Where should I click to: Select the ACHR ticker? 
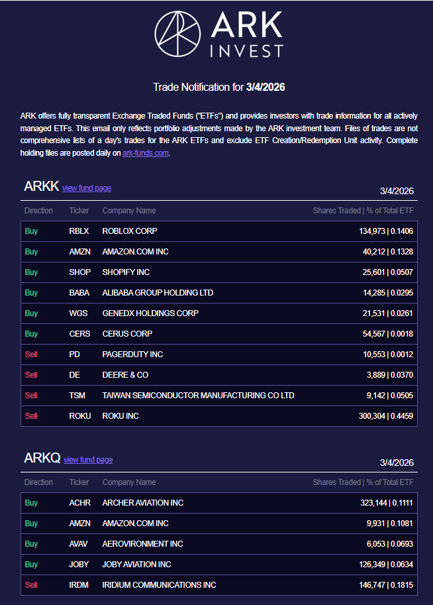(80, 503)
